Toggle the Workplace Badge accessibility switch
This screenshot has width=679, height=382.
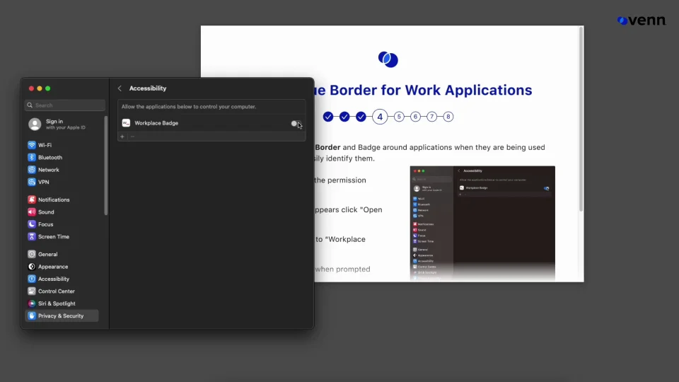[296, 123]
